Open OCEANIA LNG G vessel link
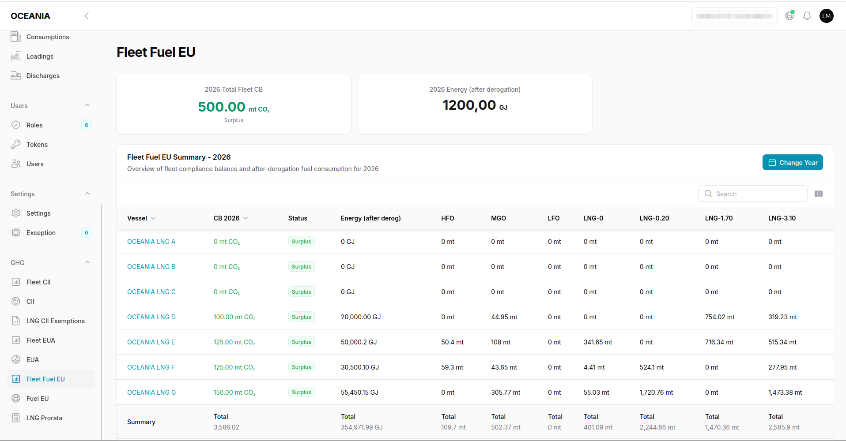The image size is (846, 441). coord(151,392)
